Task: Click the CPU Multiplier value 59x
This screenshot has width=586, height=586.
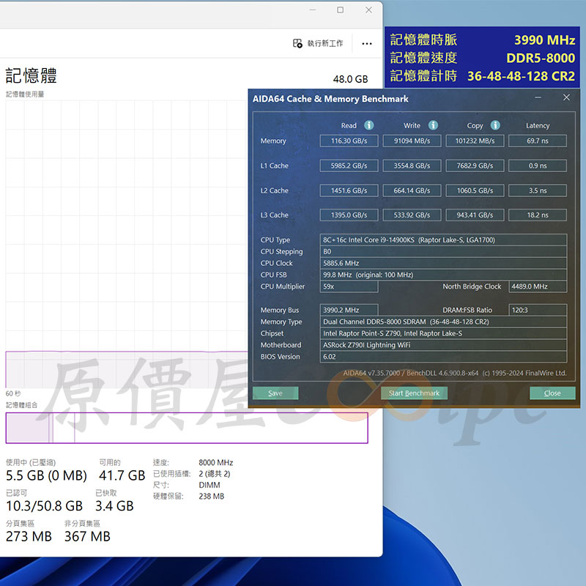Action: coord(349,286)
